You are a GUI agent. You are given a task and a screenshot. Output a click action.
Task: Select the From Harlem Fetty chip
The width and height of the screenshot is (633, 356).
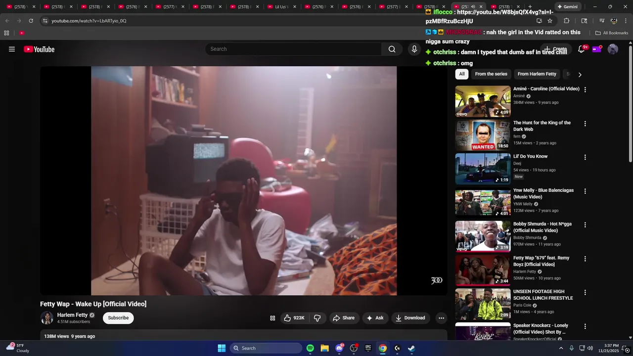click(x=537, y=74)
